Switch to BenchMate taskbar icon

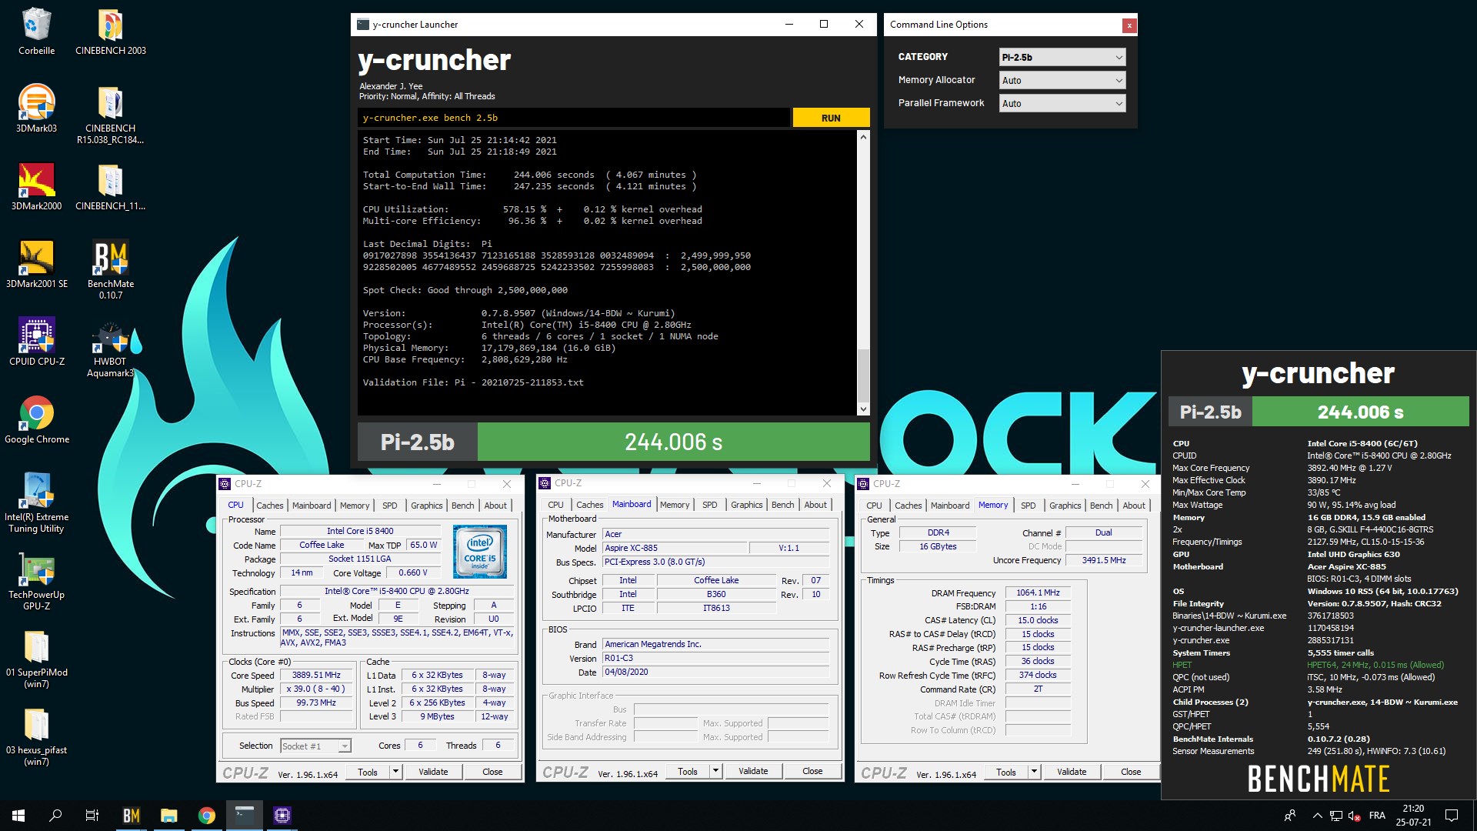132,816
